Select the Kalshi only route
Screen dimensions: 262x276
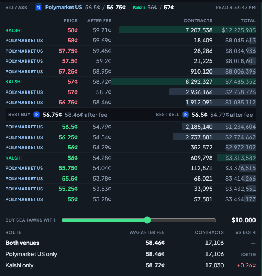point(131,265)
